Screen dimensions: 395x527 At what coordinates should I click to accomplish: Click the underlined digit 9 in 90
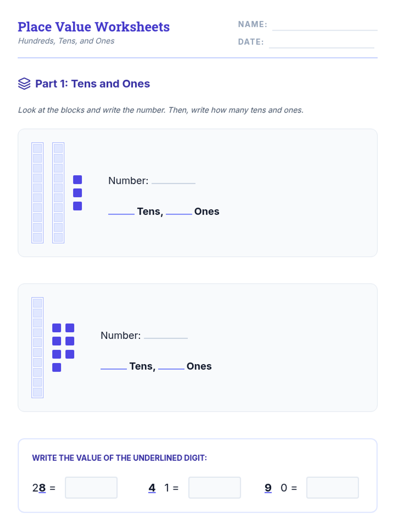click(x=268, y=487)
